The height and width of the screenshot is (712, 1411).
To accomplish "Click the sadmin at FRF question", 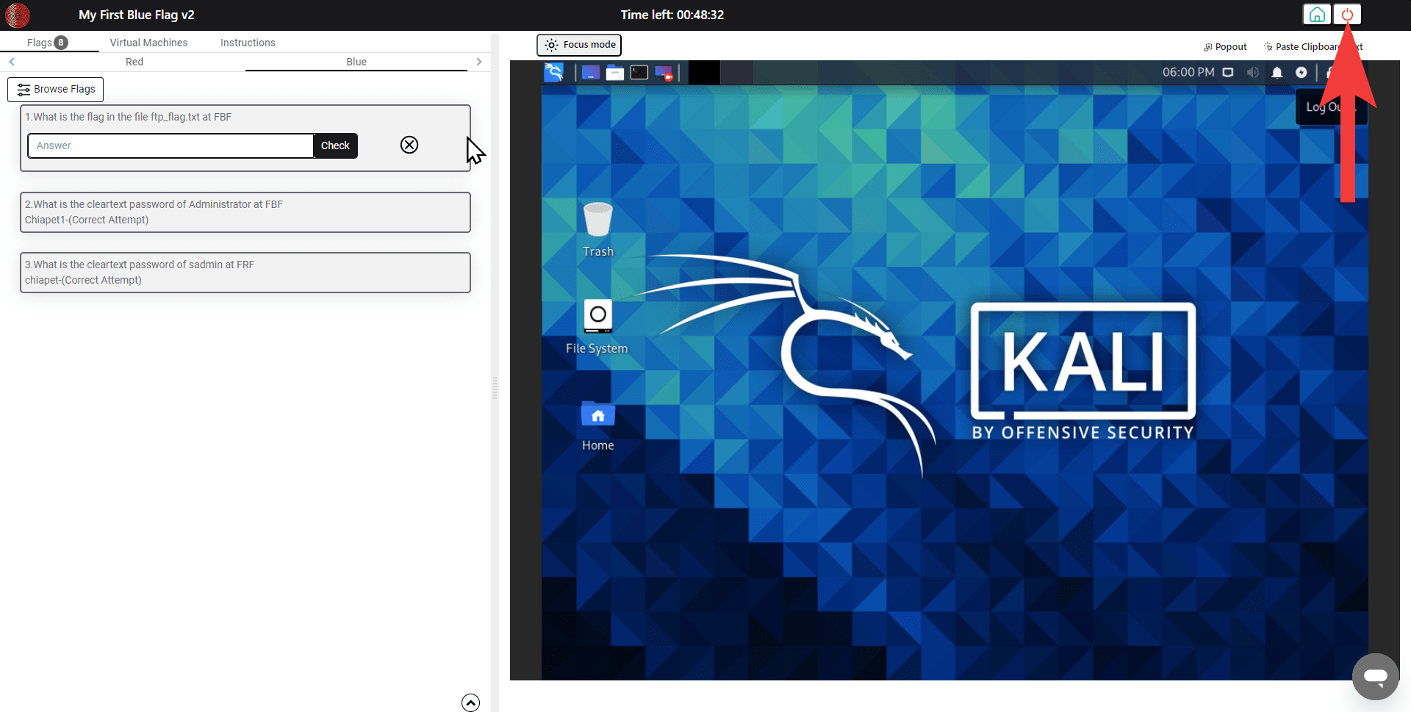I will 140,265.
